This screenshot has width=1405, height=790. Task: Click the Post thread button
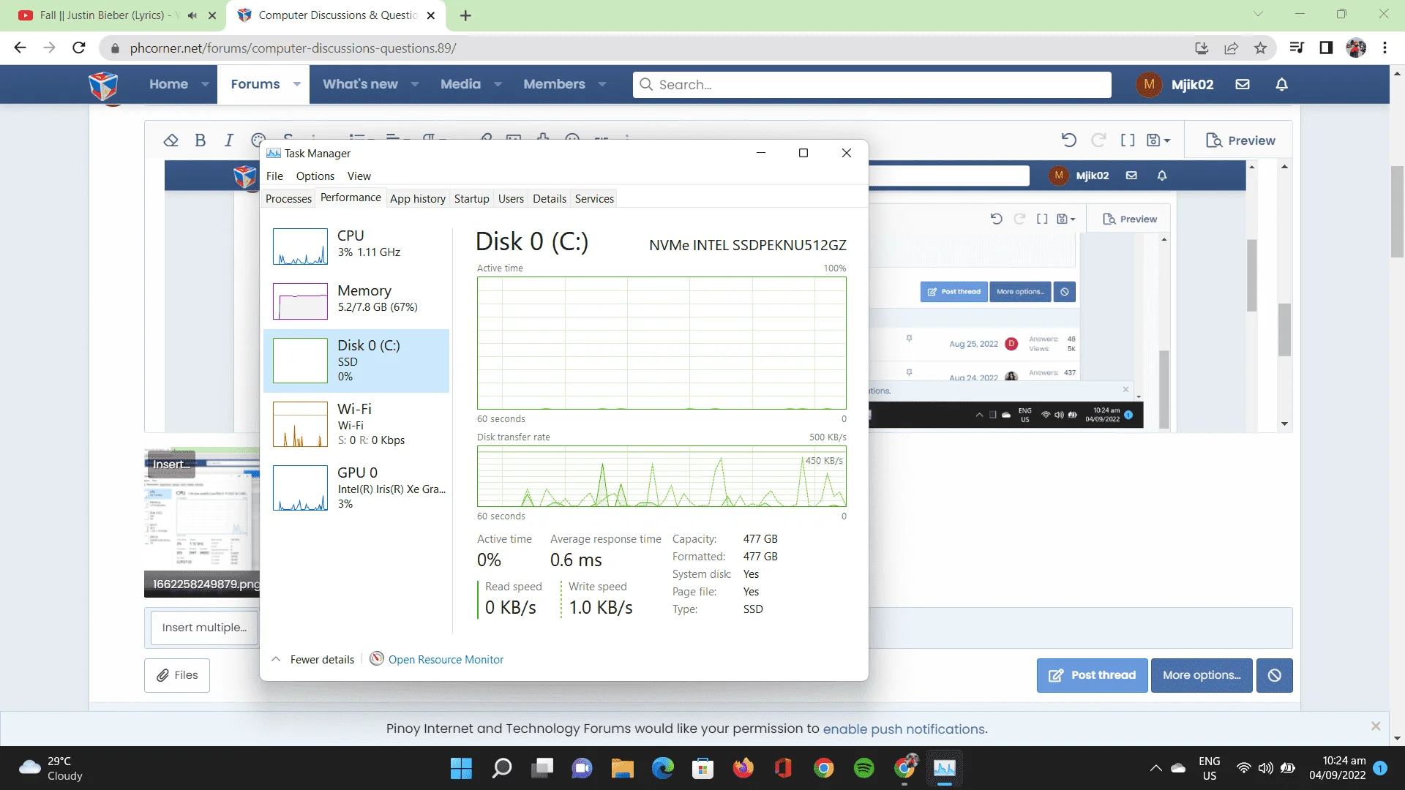(1092, 675)
